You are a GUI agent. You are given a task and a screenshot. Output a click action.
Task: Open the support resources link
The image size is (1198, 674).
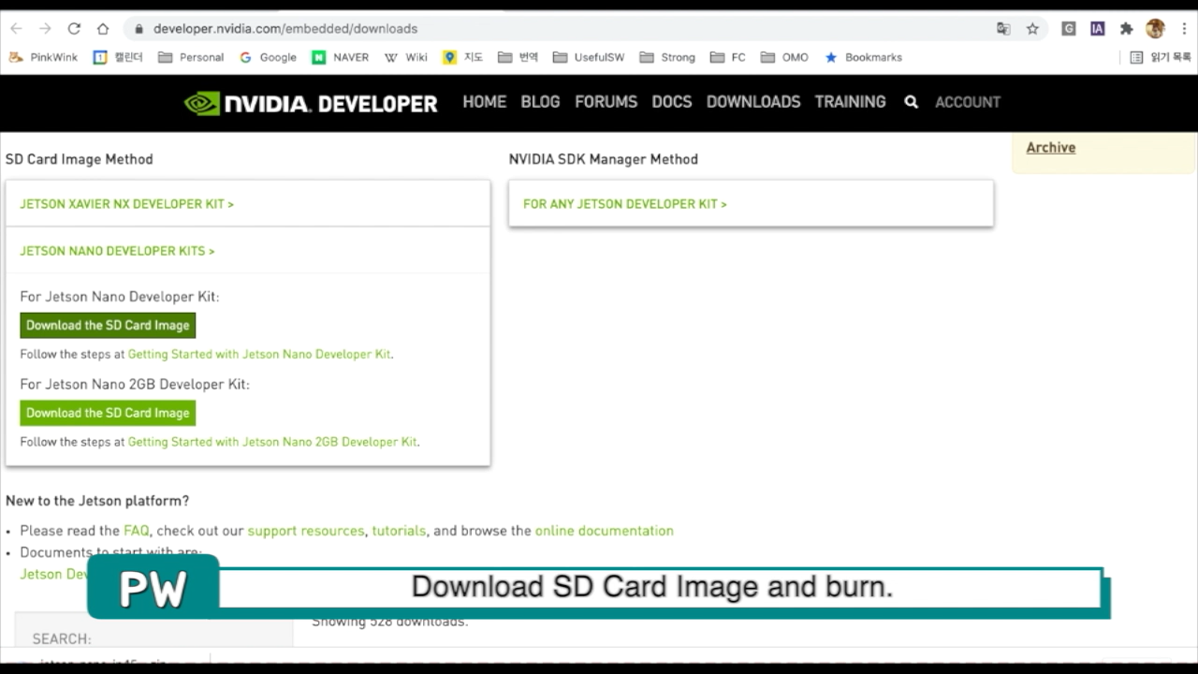pos(305,531)
